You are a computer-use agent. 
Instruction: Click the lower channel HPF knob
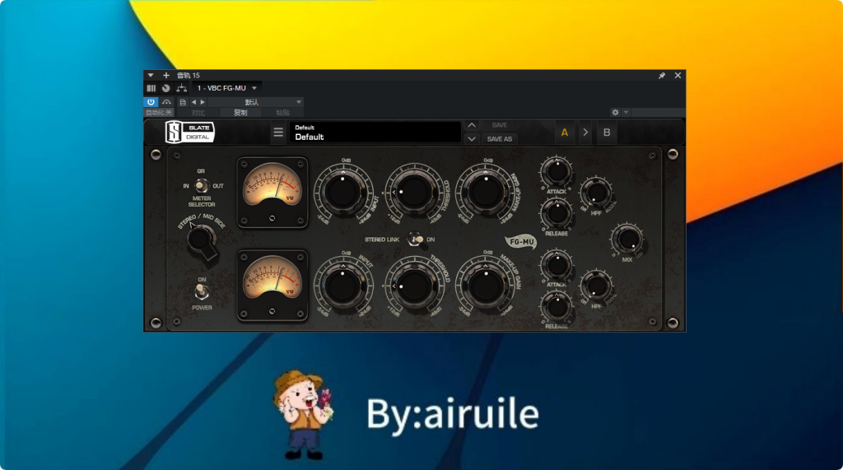coord(596,286)
